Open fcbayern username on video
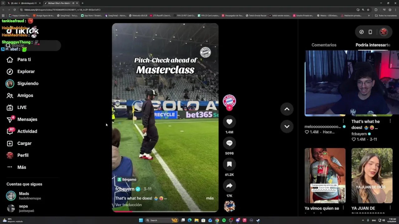Viewport: 399px width, 224px height. (x=125, y=189)
